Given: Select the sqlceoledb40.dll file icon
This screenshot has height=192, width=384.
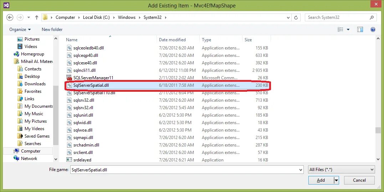Looking at the screenshot, I should click(69, 48).
